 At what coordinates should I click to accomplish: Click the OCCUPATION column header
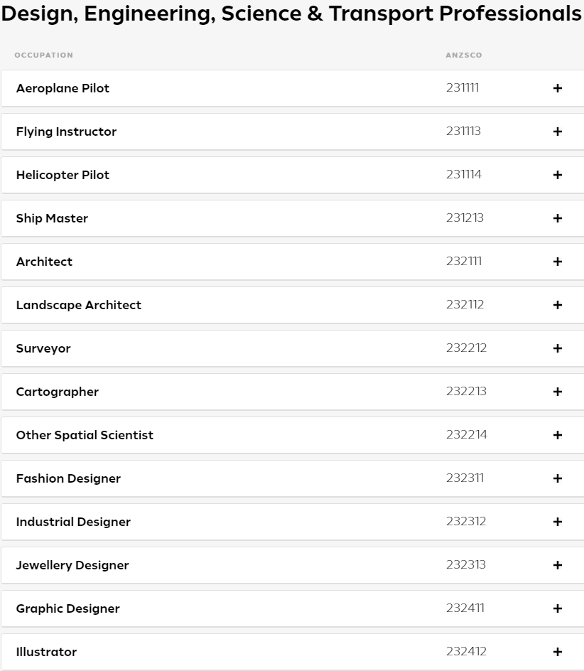click(43, 55)
